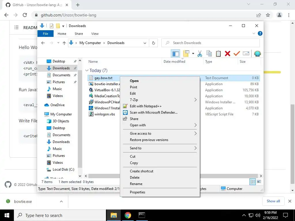Go back in File Explorer
Screen dimensions: 295x221
point(43,43)
